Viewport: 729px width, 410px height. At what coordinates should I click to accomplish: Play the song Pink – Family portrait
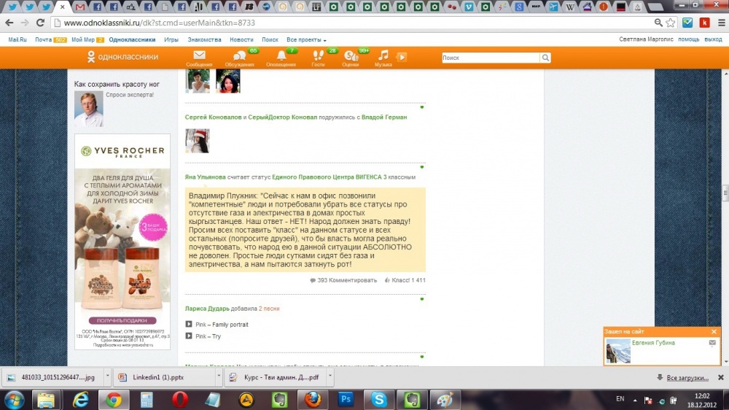click(x=189, y=324)
